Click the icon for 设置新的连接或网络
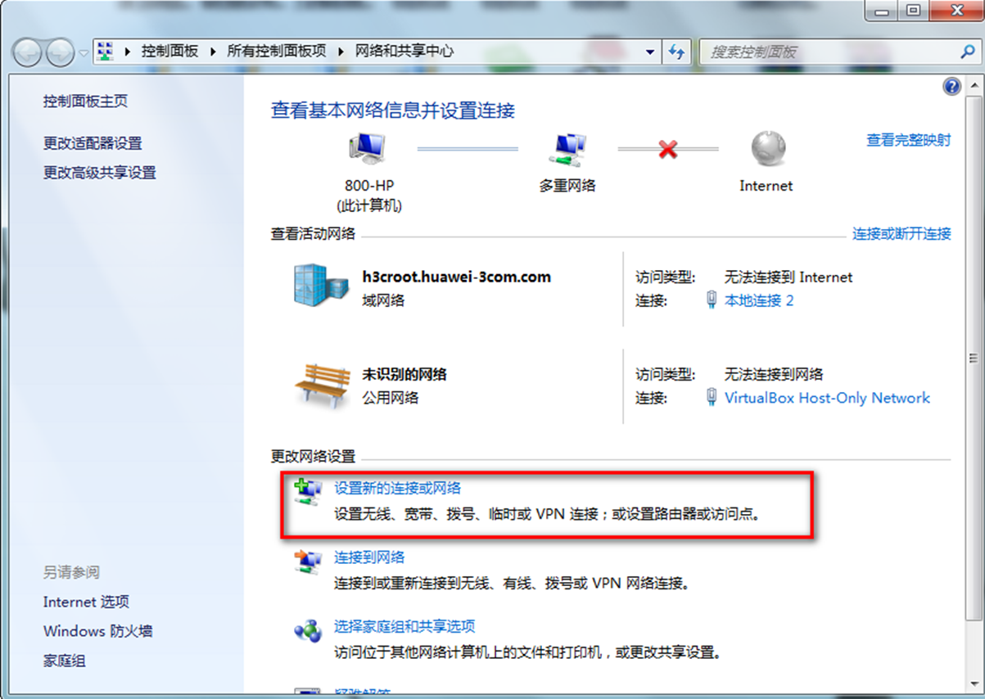 [x=307, y=492]
